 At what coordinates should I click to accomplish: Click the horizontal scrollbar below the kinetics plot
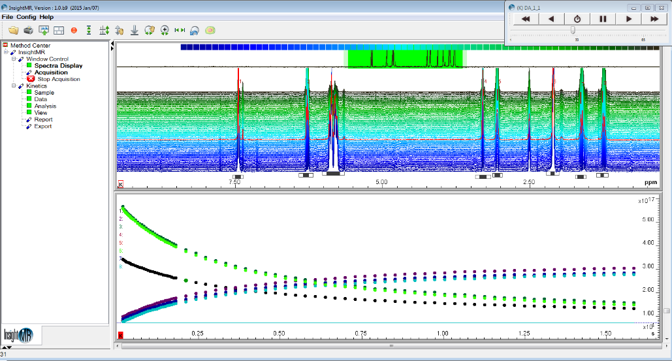(391, 346)
